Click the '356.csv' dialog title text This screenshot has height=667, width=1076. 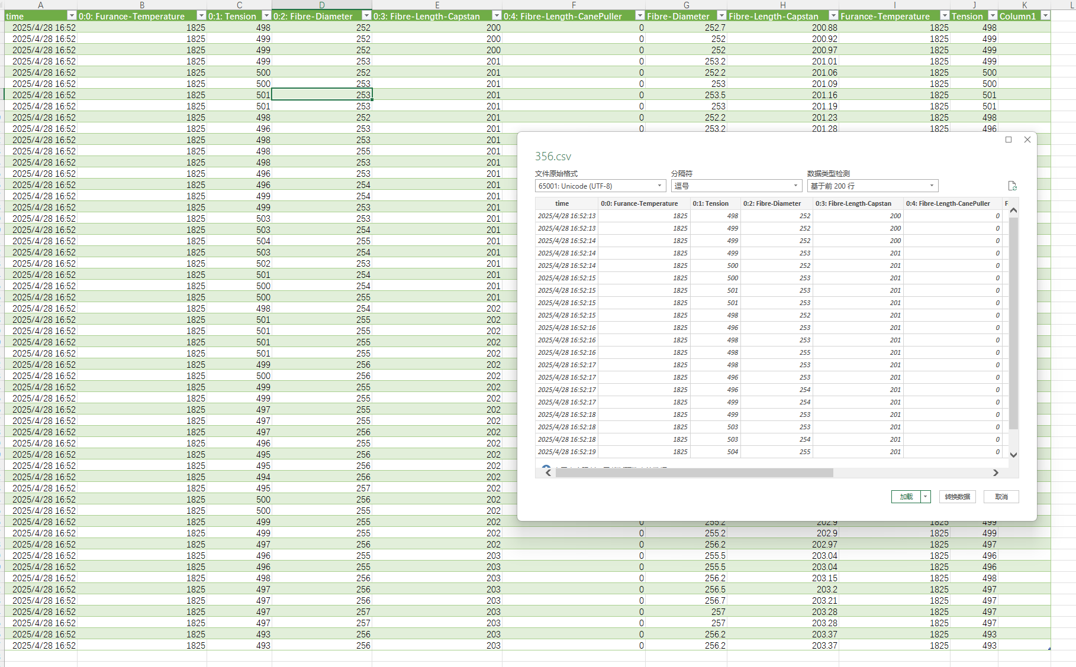click(x=553, y=156)
